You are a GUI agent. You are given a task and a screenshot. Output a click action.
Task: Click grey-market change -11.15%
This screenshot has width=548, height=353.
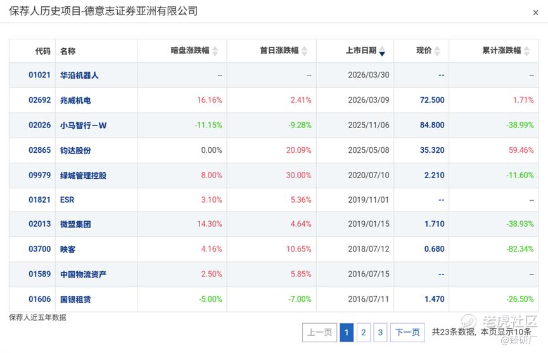(208, 125)
